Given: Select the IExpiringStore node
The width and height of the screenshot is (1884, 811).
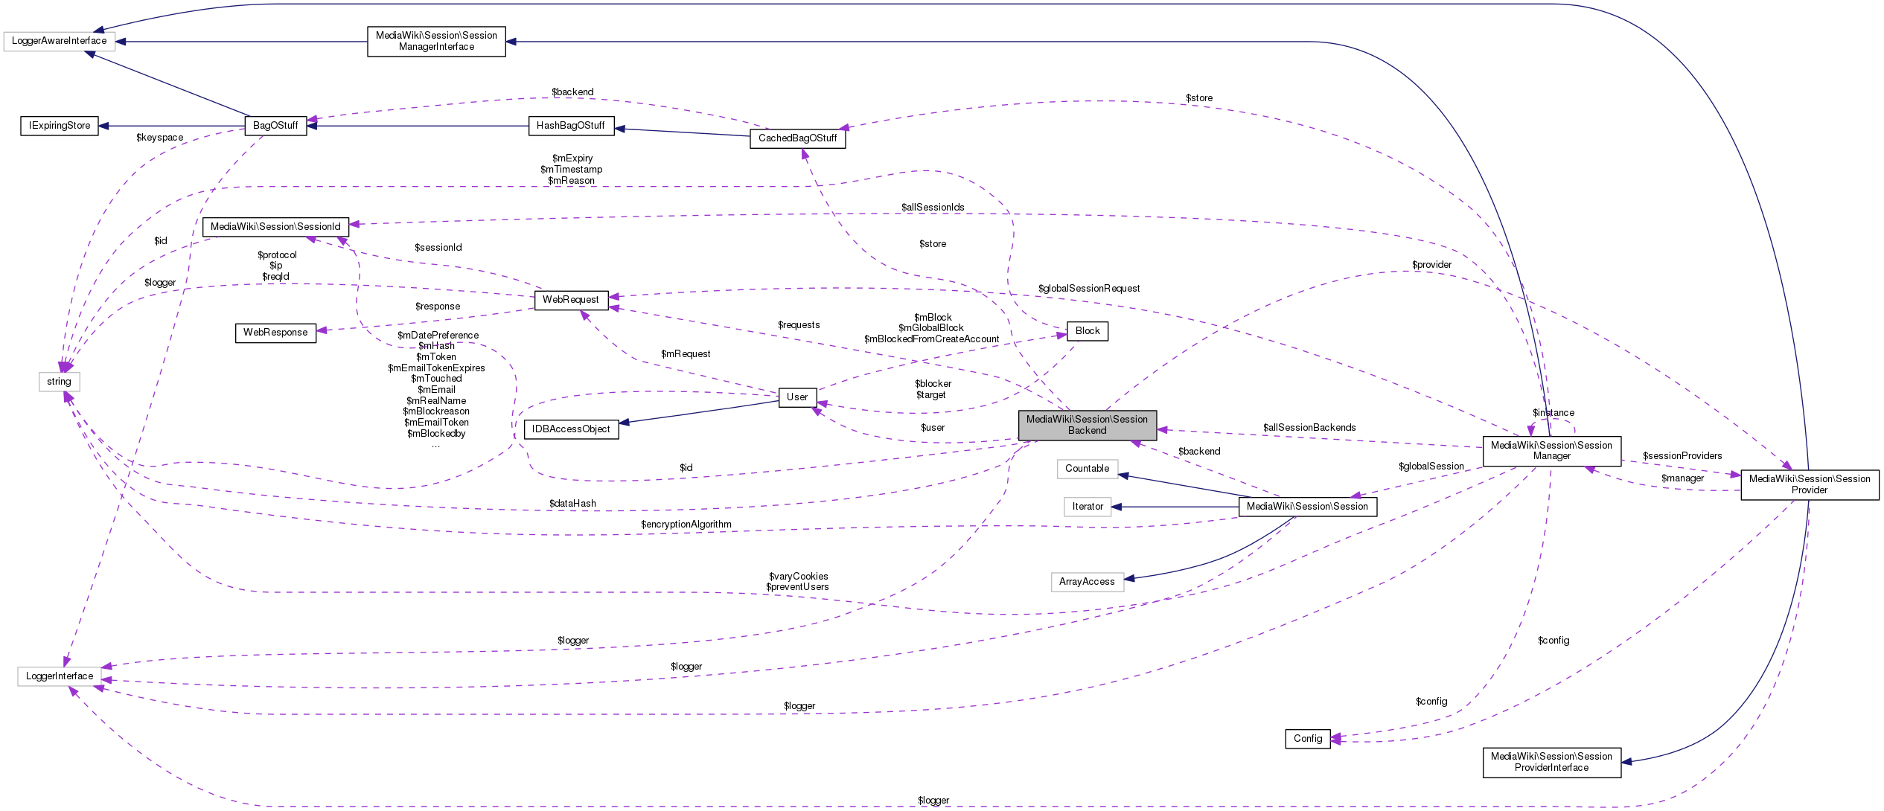Looking at the screenshot, I should [60, 126].
